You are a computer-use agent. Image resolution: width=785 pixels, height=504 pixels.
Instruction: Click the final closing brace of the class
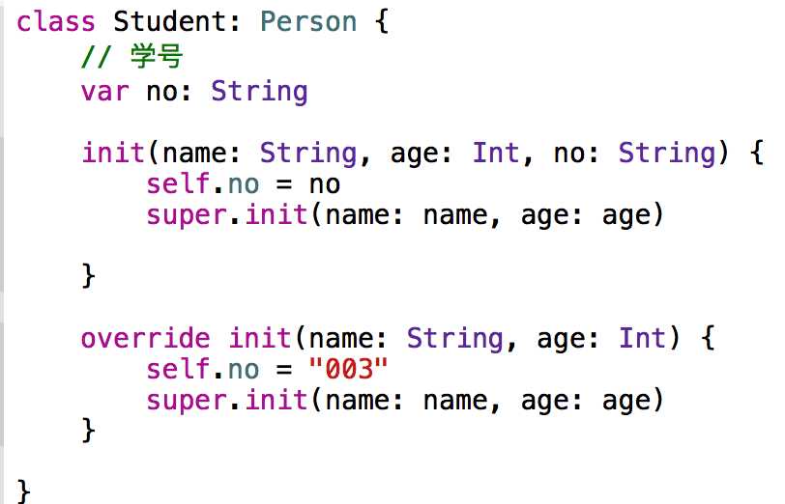pyautogui.click(x=23, y=491)
